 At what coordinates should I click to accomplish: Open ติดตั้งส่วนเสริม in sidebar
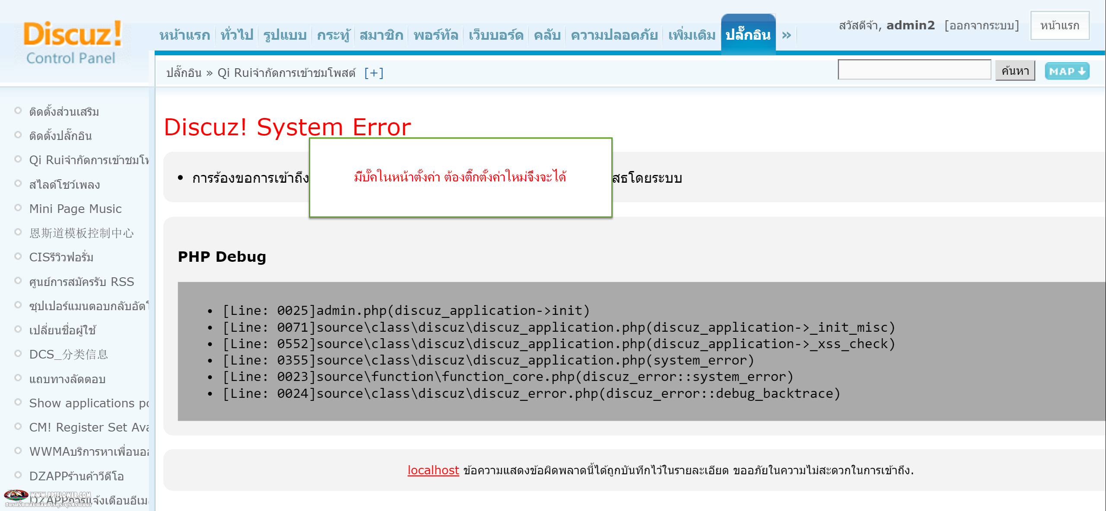[64, 111]
